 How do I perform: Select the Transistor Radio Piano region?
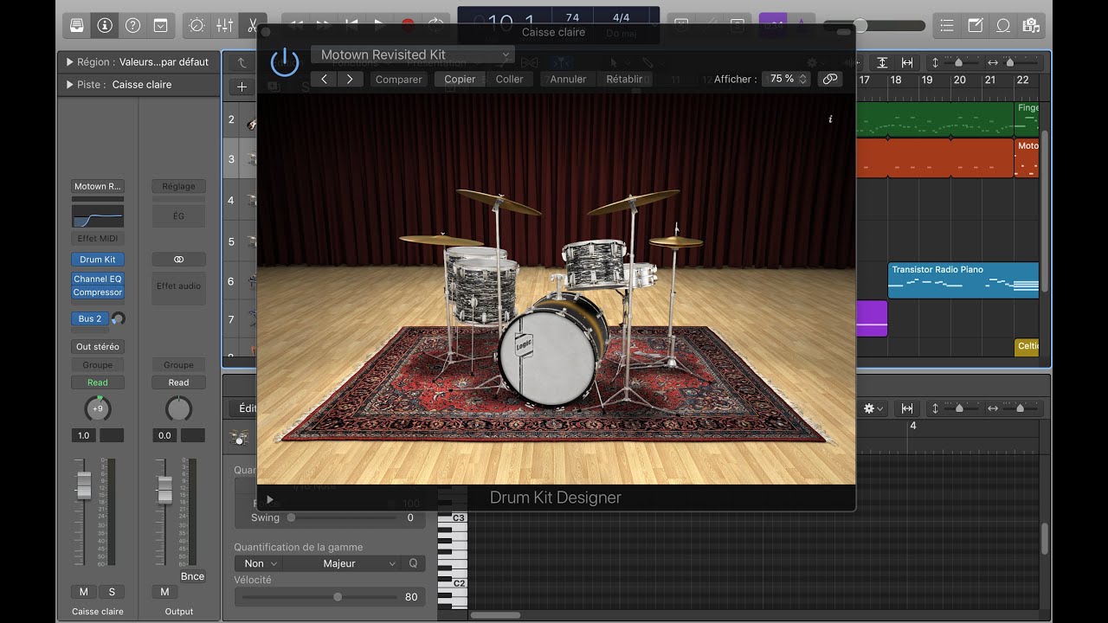coord(963,280)
